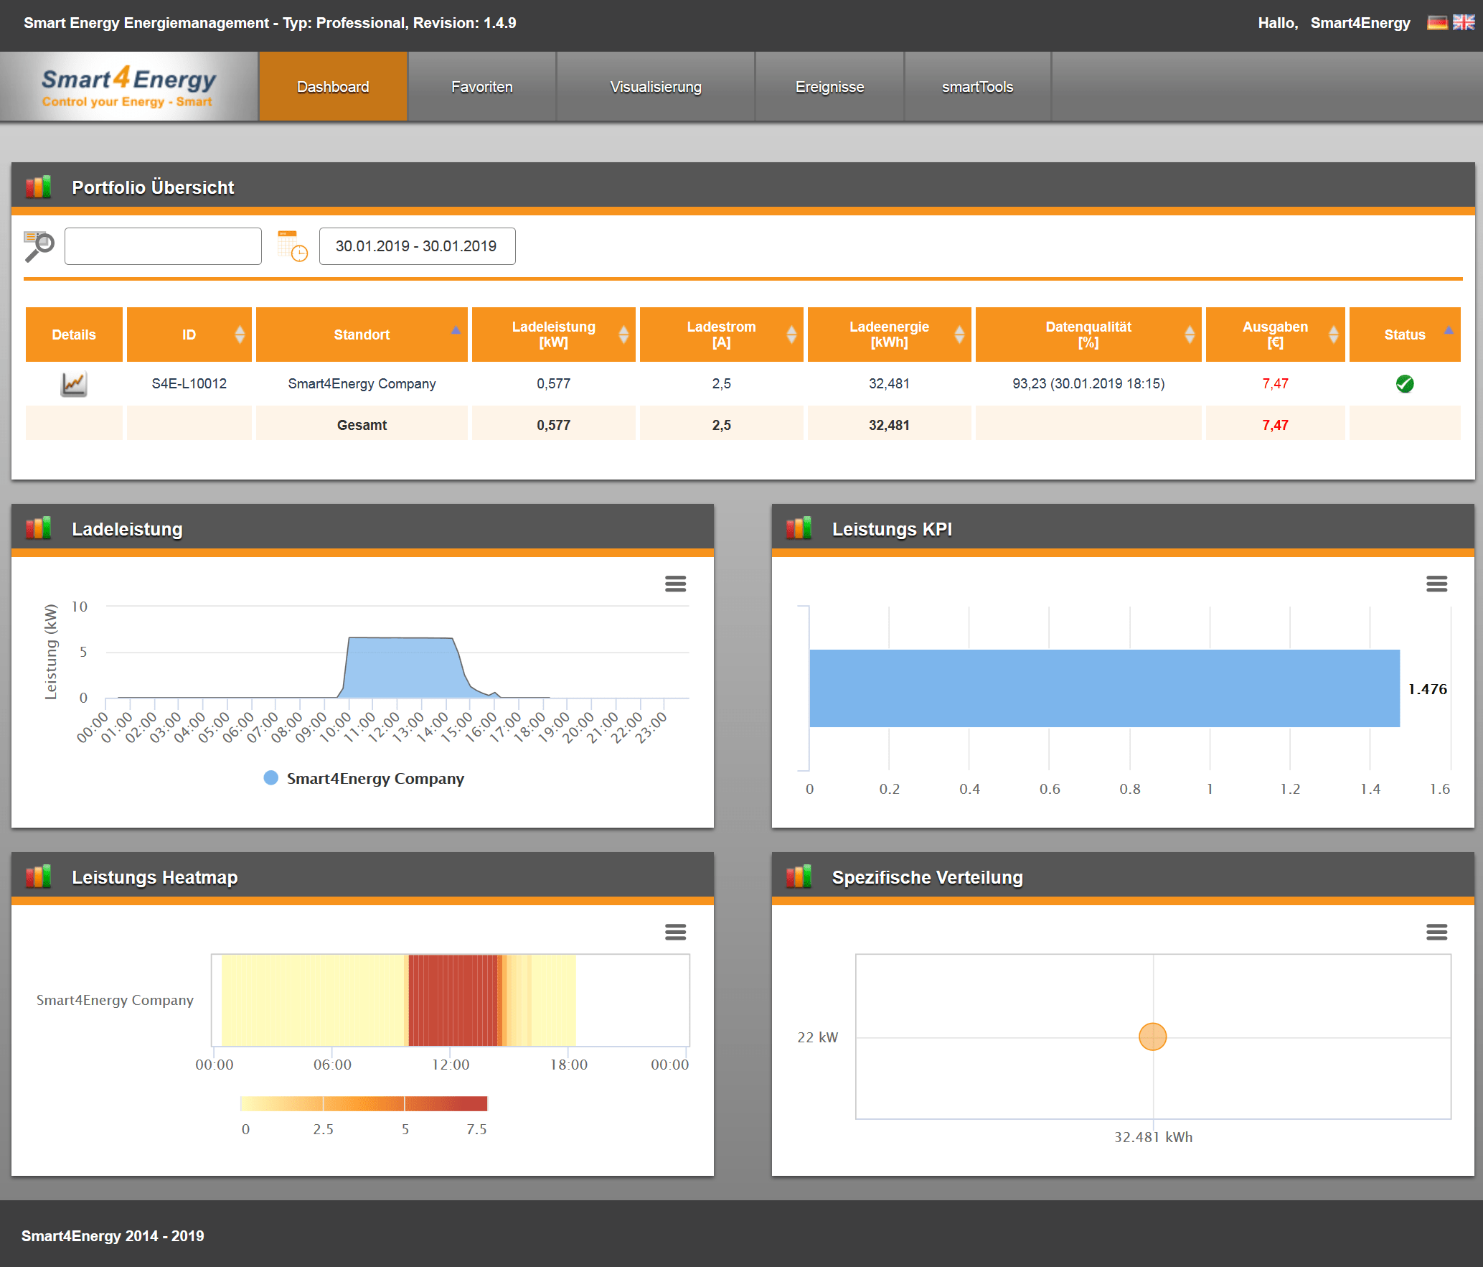Click the search magnifier icon

click(39, 246)
